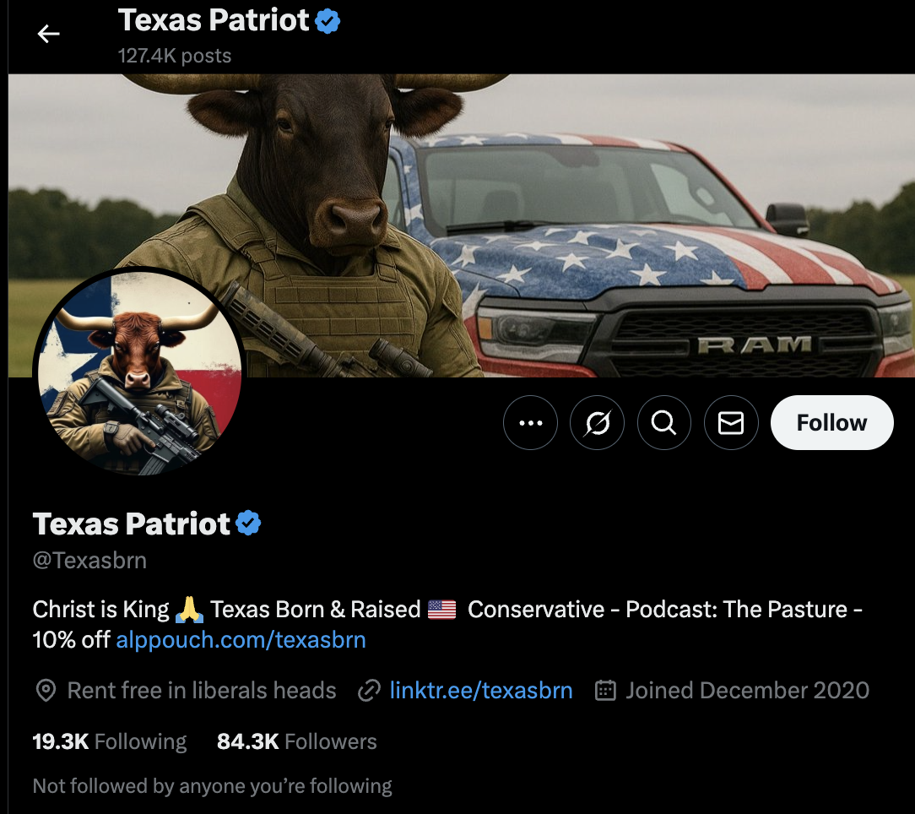
Task: Search this profile's posts with magnifier
Action: coord(664,423)
